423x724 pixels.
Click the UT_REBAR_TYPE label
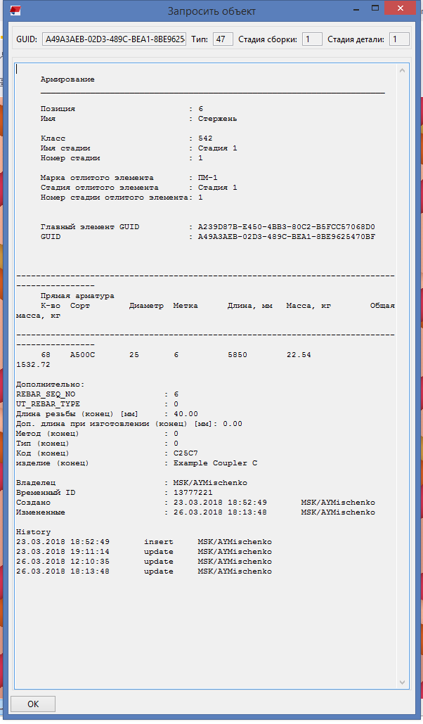point(48,404)
